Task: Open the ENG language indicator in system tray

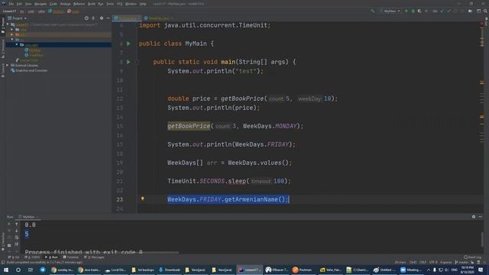Action: [x=454, y=270]
